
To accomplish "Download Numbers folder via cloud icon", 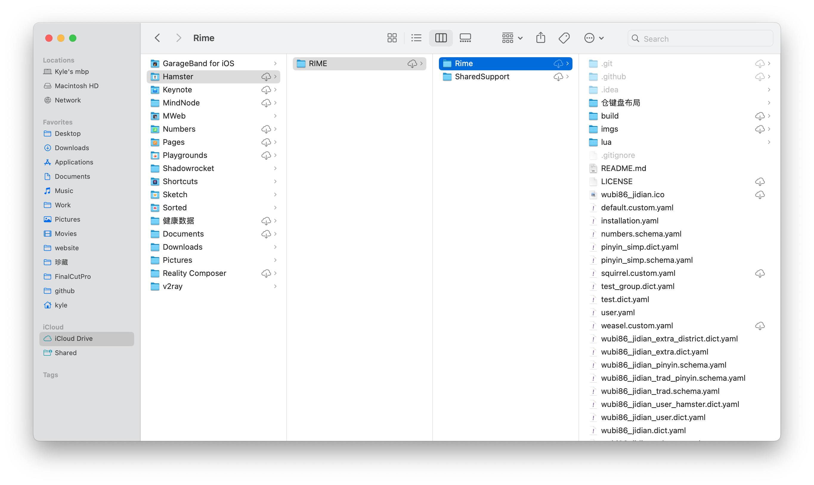I will coord(266,129).
